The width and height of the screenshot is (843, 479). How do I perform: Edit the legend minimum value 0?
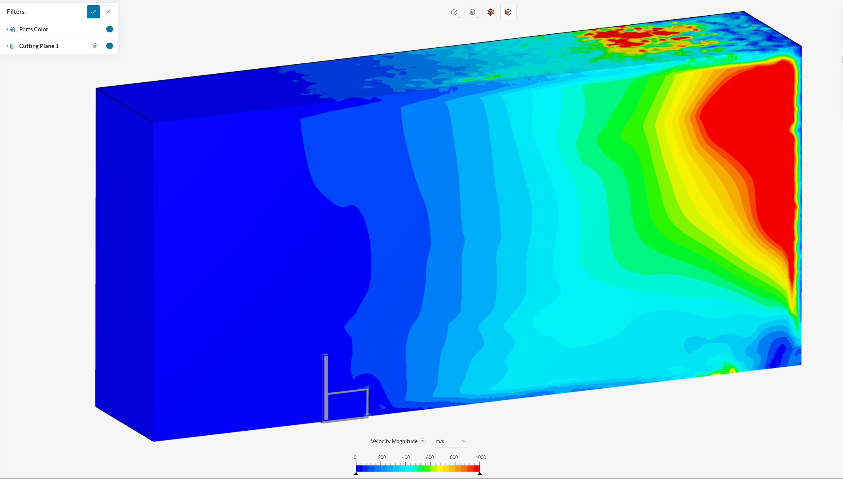coord(355,457)
